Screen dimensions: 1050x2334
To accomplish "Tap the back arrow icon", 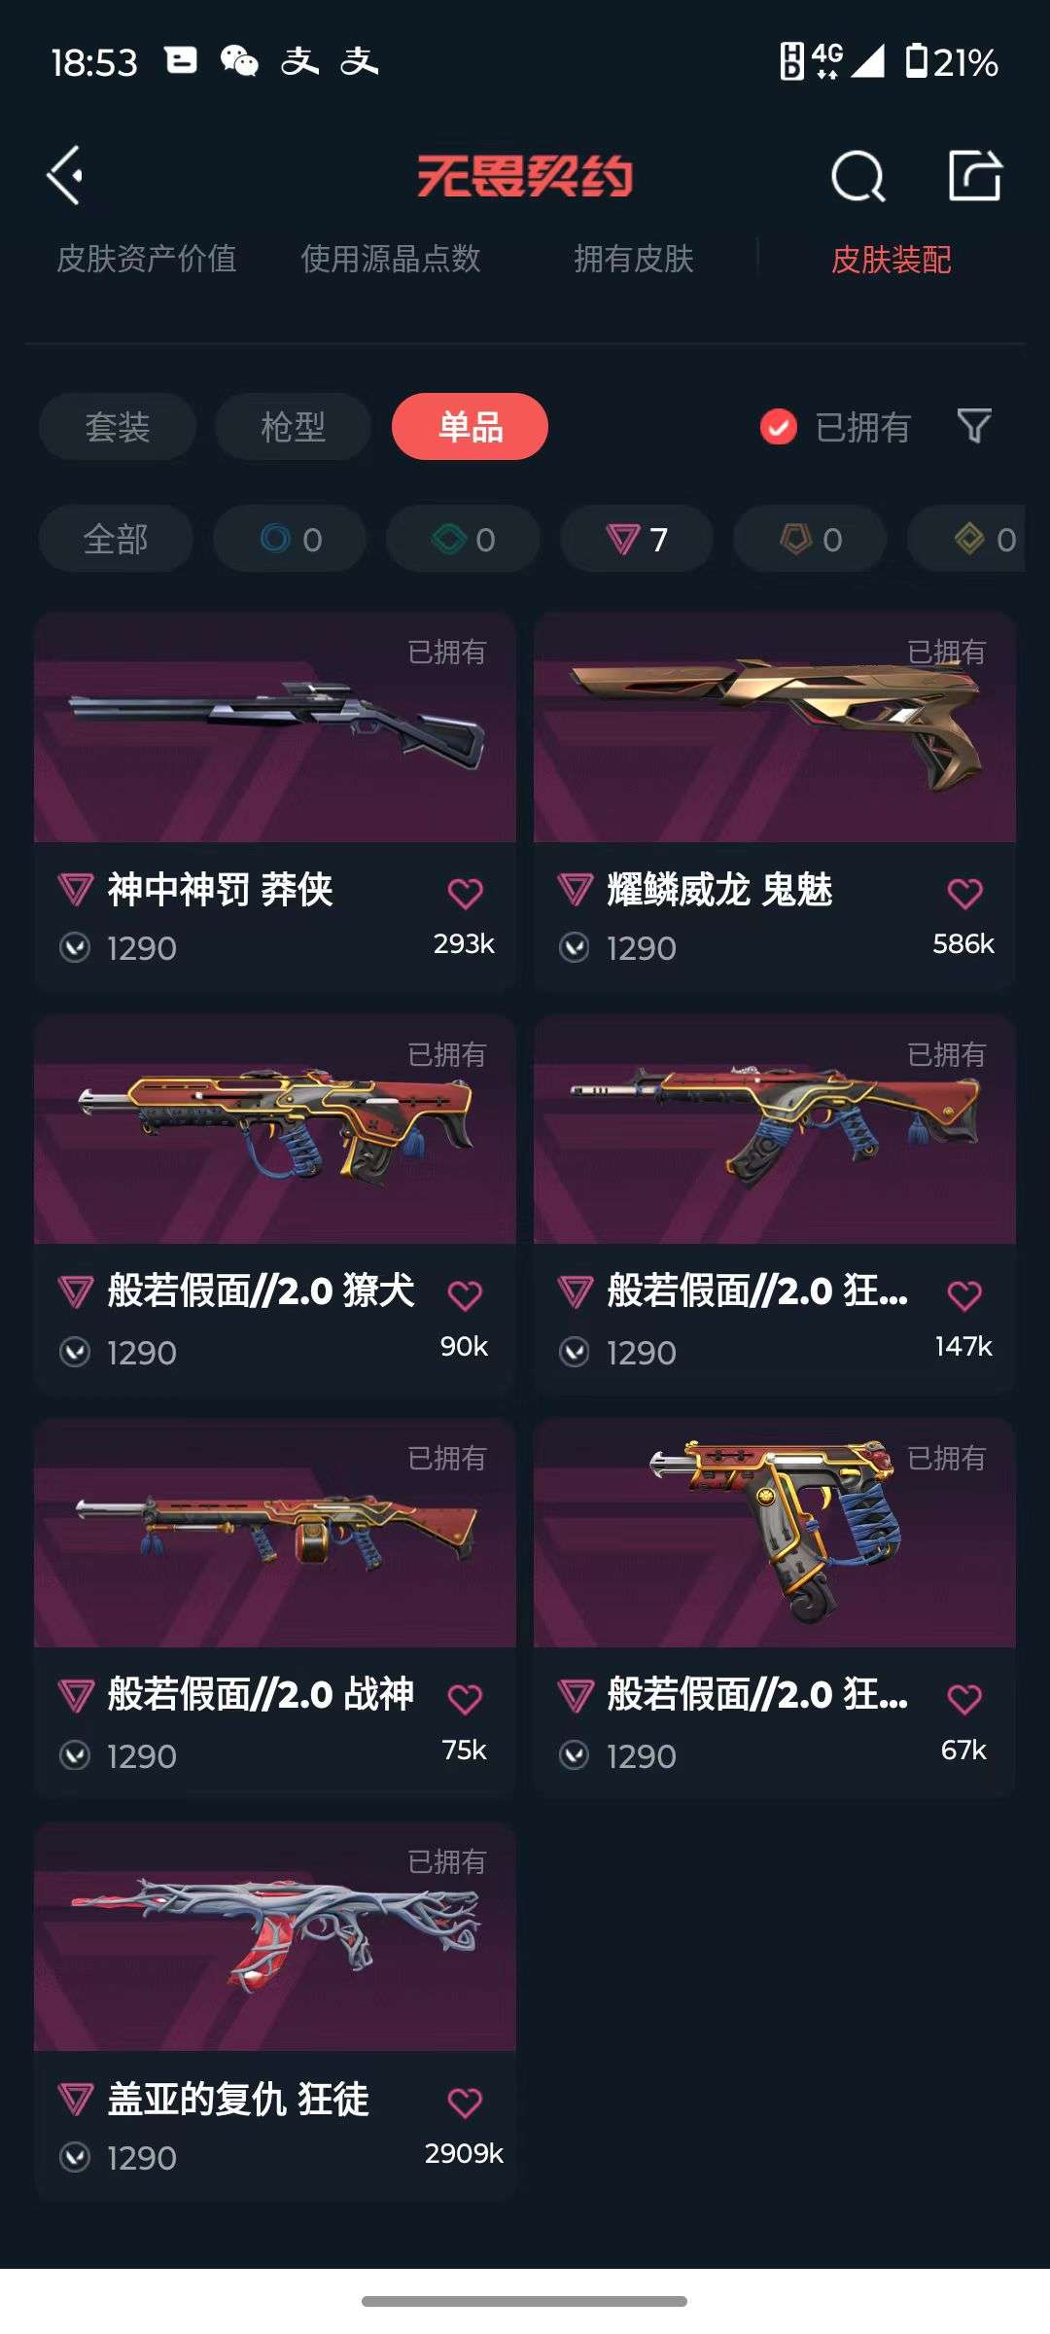I will [65, 176].
